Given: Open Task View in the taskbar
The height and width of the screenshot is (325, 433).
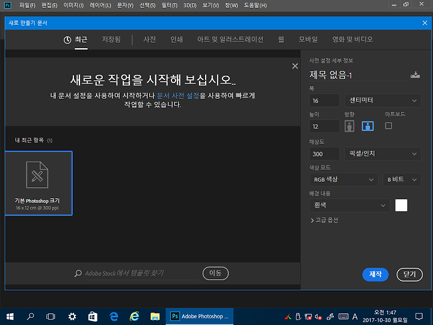Looking at the screenshot, I should pyautogui.click(x=51, y=317).
